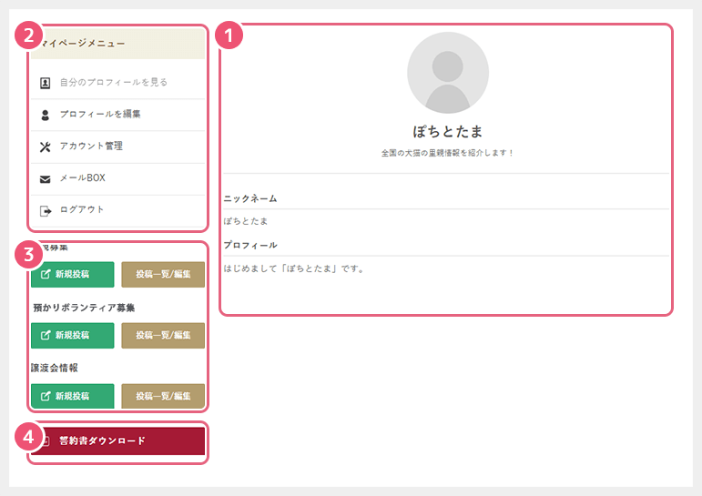Click the default avatar profile picture
This screenshot has height=496, width=702.
[448, 73]
